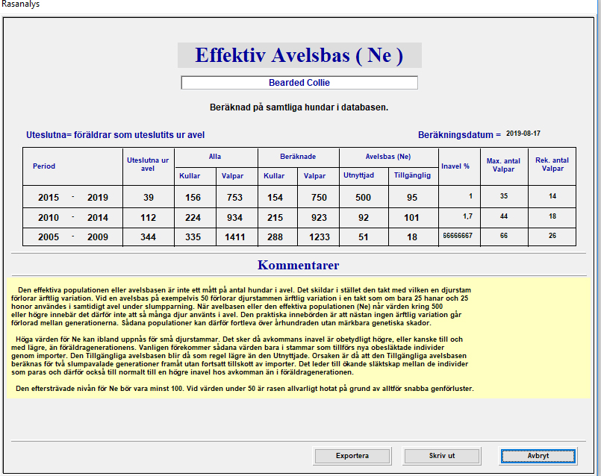Click Alla Valpar value 1411

(235, 237)
